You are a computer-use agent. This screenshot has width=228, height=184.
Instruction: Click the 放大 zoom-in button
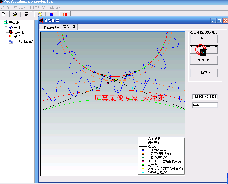click(x=204, y=39)
